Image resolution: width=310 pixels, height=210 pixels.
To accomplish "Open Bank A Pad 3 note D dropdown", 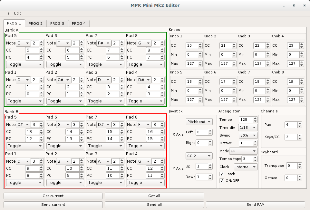I will (104, 80).
